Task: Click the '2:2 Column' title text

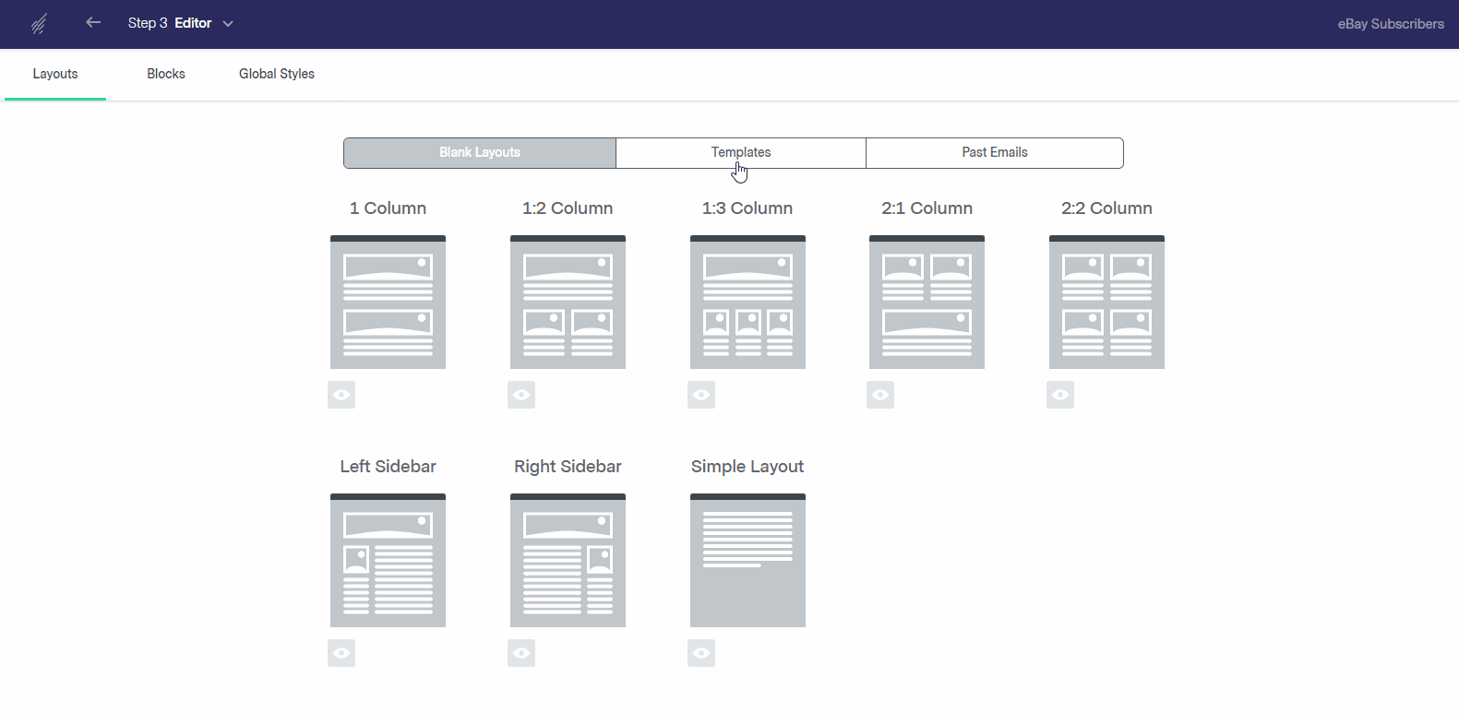Action: click(1106, 208)
